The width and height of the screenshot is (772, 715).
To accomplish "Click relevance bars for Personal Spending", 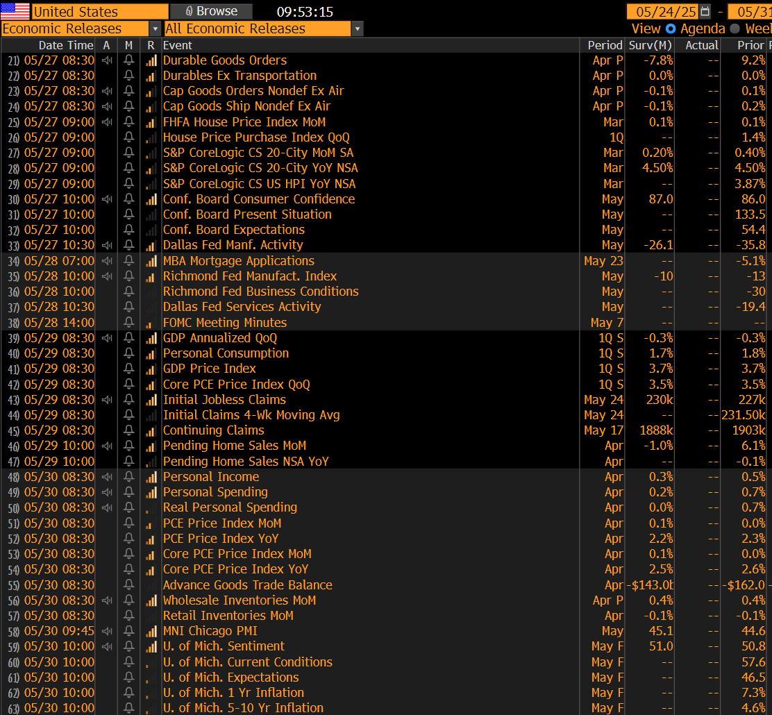I will [x=151, y=492].
